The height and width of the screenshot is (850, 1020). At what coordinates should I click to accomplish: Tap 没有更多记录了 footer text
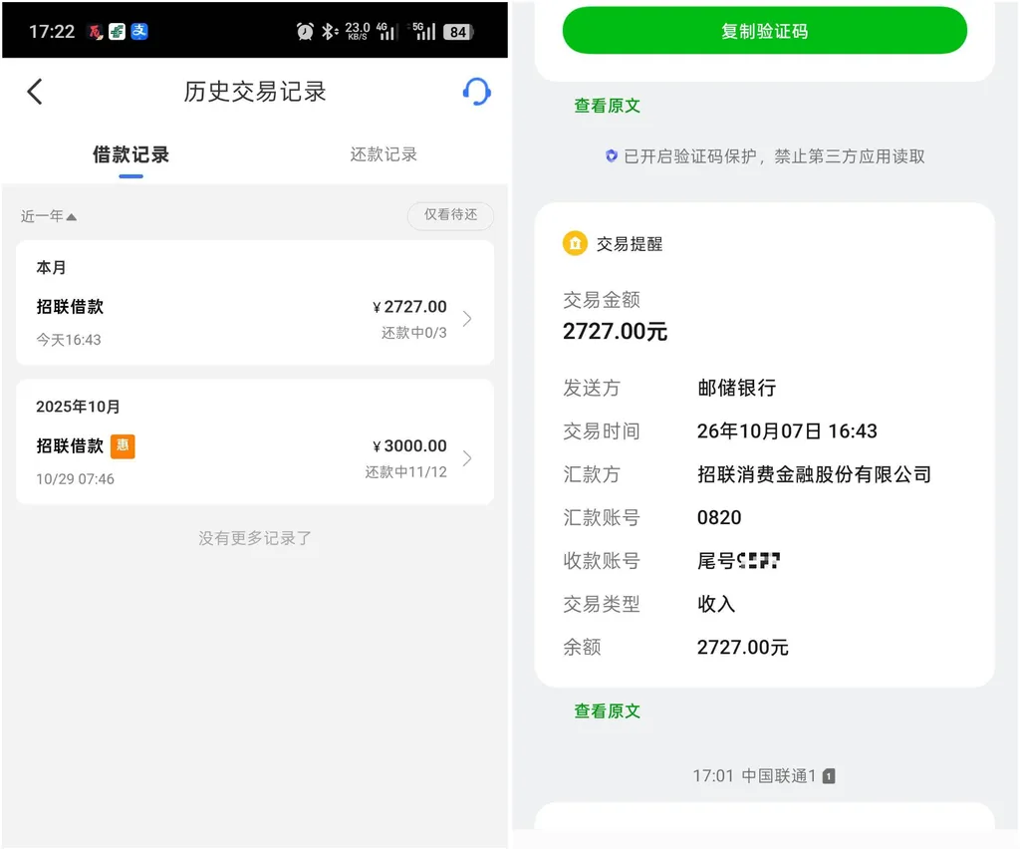click(255, 538)
